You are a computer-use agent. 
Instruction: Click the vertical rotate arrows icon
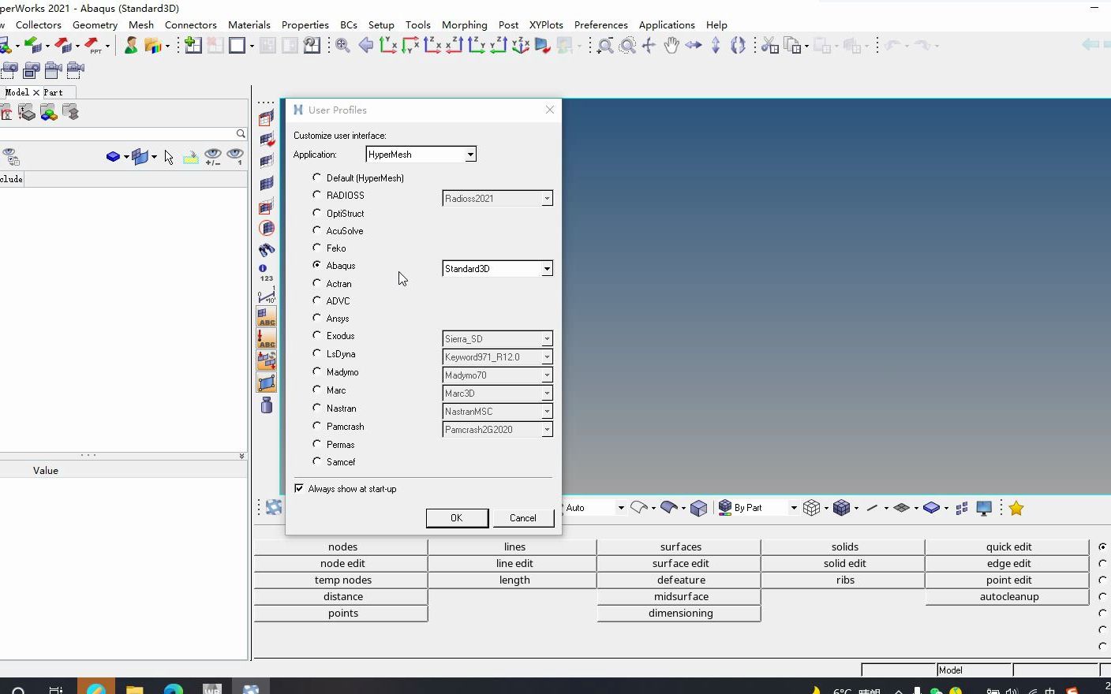pos(716,46)
